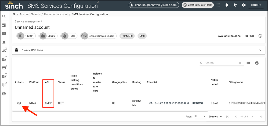
Task: Click the NUMBERS chip
Action: (x=127, y=36)
